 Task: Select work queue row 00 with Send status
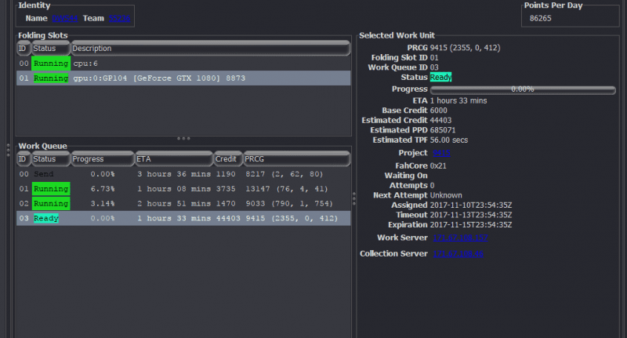click(x=183, y=174)
